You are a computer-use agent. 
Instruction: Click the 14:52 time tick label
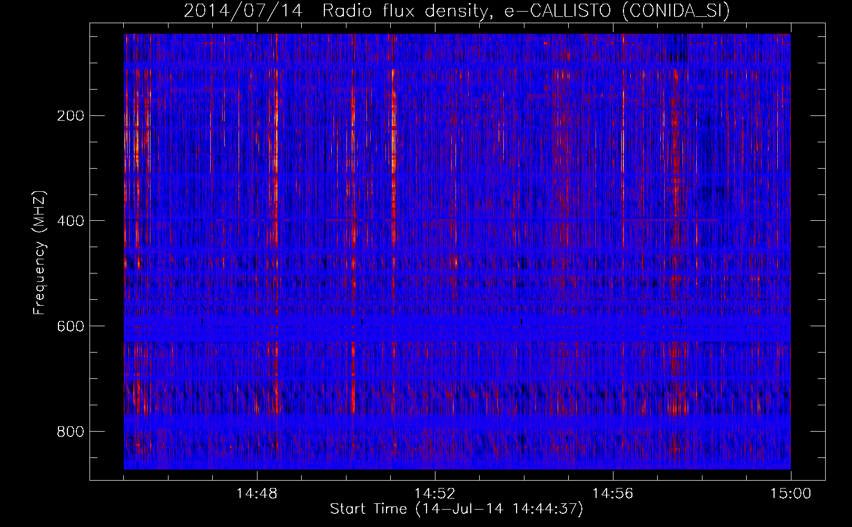(435, 494)
